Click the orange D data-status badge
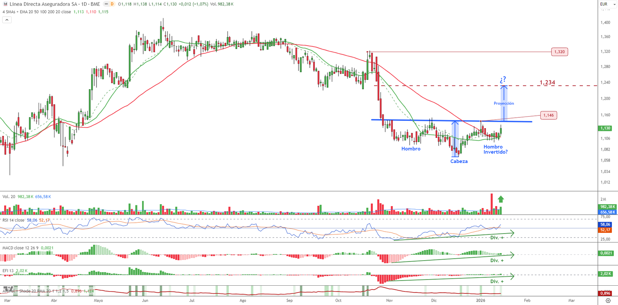618x305 pixels. pos(112,4)
